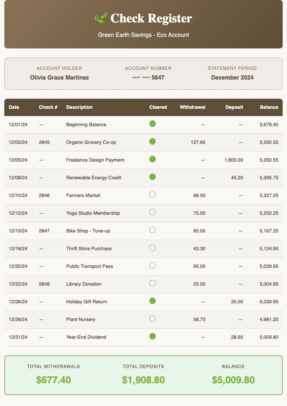
Task: Click deposit amount 45.20
Action: pyautogui.click(x=237, y=178)
